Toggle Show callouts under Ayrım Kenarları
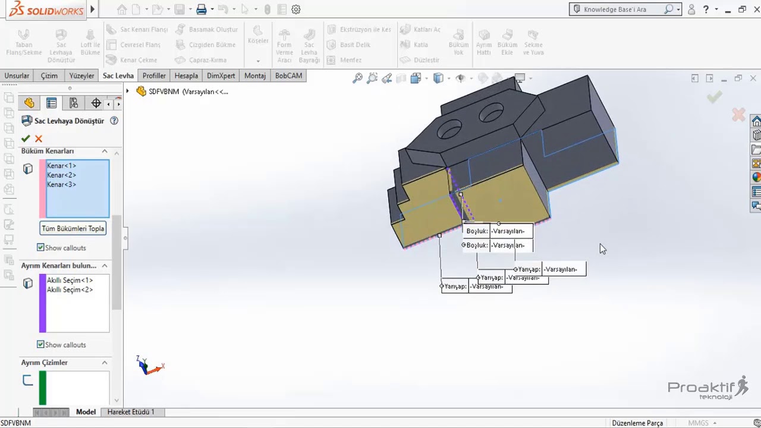The image size is (761, 428). tap(40, 344)
